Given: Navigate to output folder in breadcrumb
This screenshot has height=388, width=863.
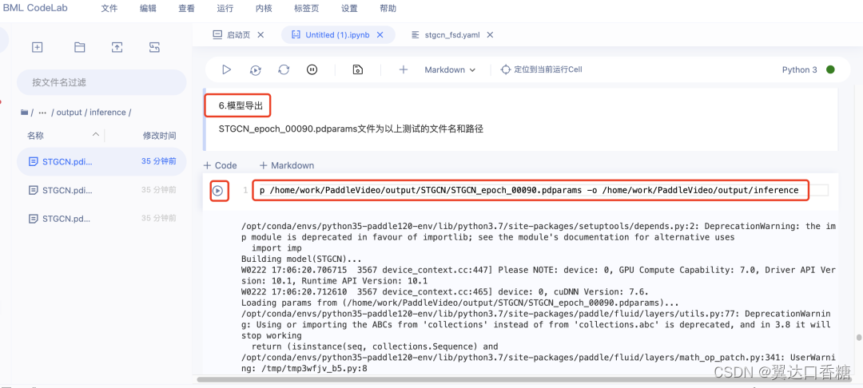Looking at the screenshot, I should [69, 112].
